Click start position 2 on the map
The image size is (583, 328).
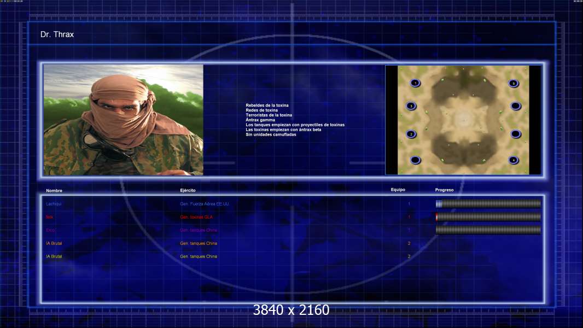[x=411, y=134]
